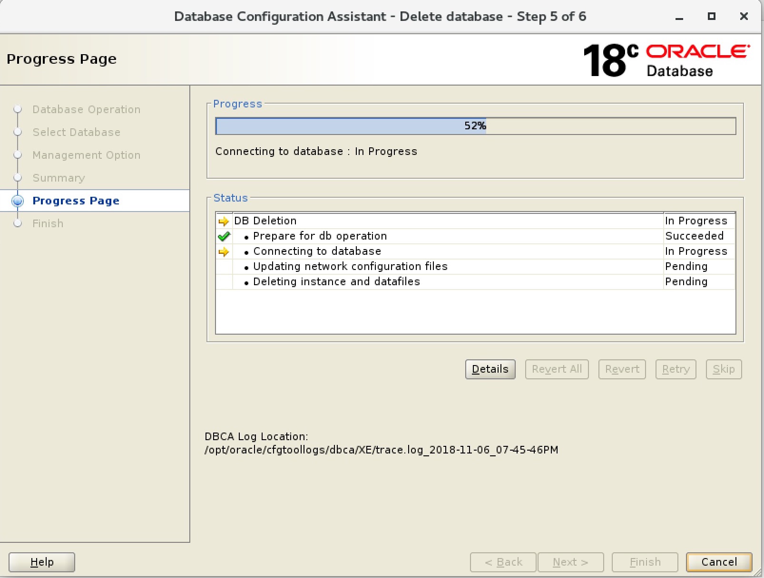Open the Details button
Image resolution: width=764 pixels, height=578 pixels.
(x=490, y=369)
